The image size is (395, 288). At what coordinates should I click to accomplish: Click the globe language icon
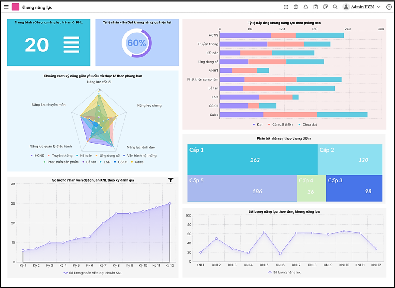(x=296, y=7)
